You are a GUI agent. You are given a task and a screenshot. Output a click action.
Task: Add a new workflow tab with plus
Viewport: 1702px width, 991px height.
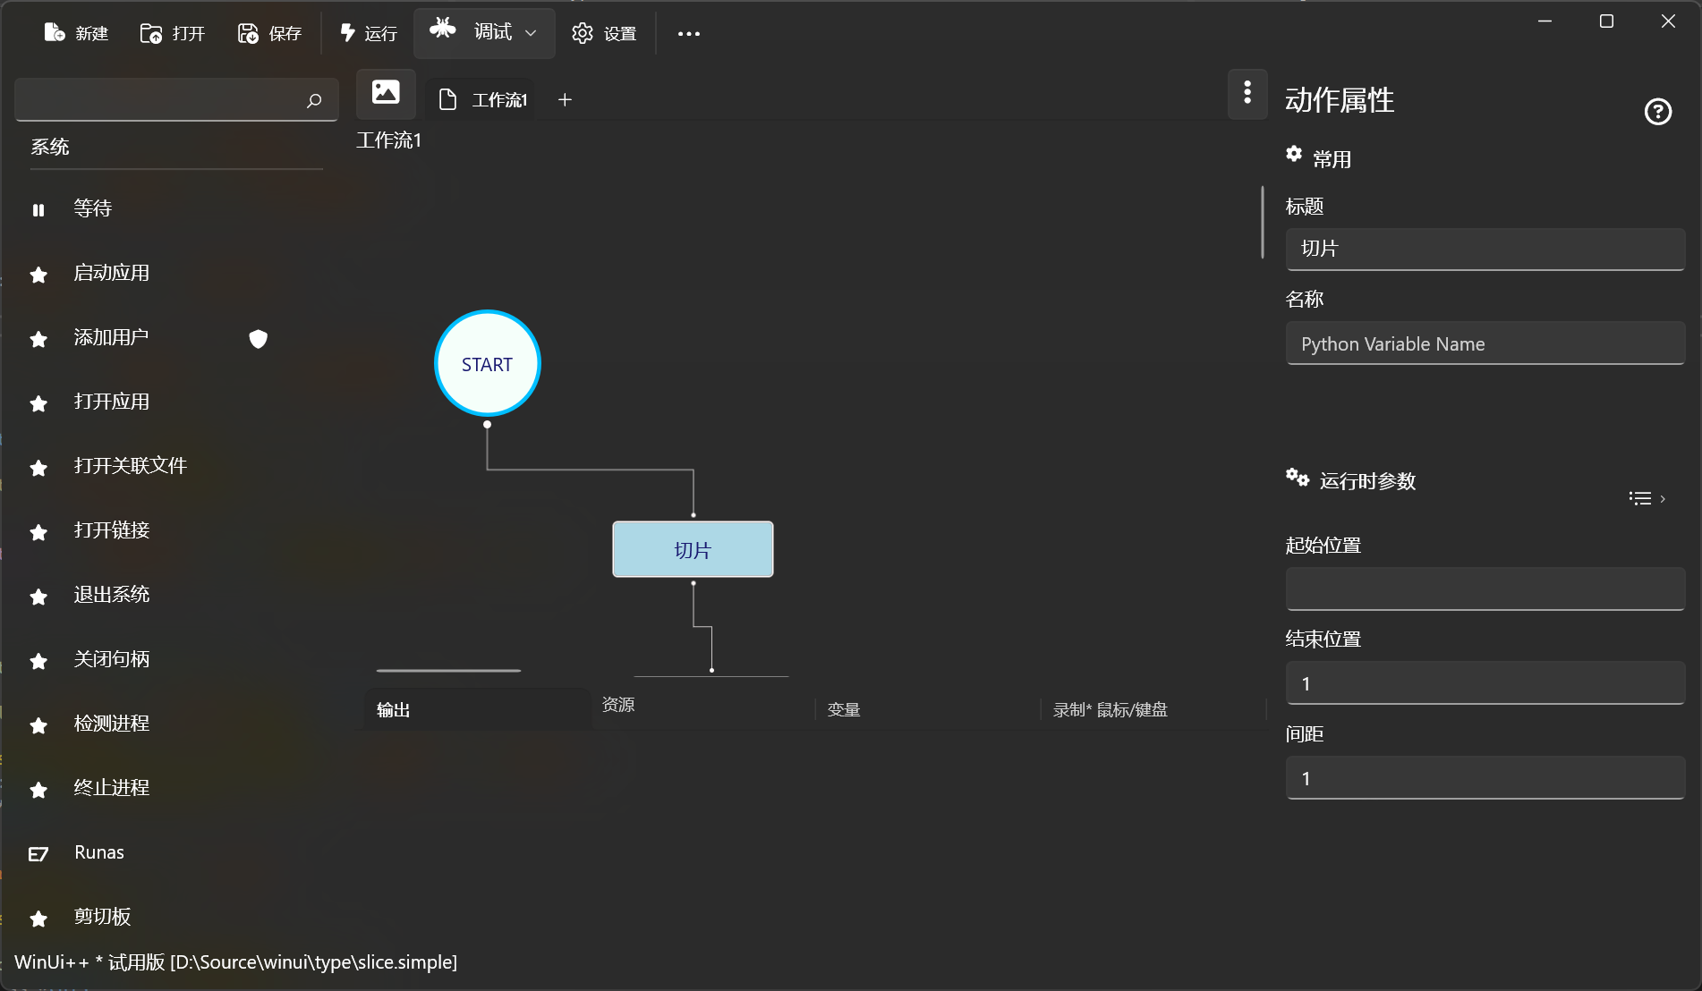(x=565, y=99)
